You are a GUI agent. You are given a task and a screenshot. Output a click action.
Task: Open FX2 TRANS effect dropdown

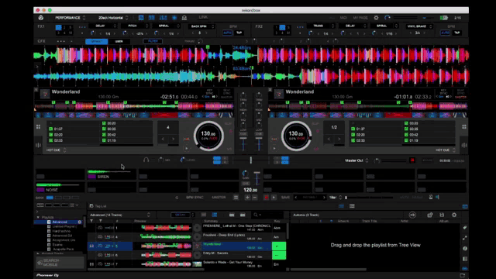pos(320,26)
